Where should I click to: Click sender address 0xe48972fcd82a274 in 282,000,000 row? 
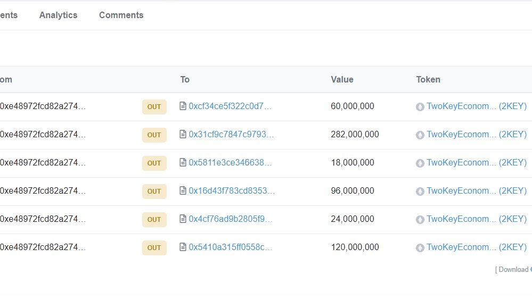tap(43, 134)
